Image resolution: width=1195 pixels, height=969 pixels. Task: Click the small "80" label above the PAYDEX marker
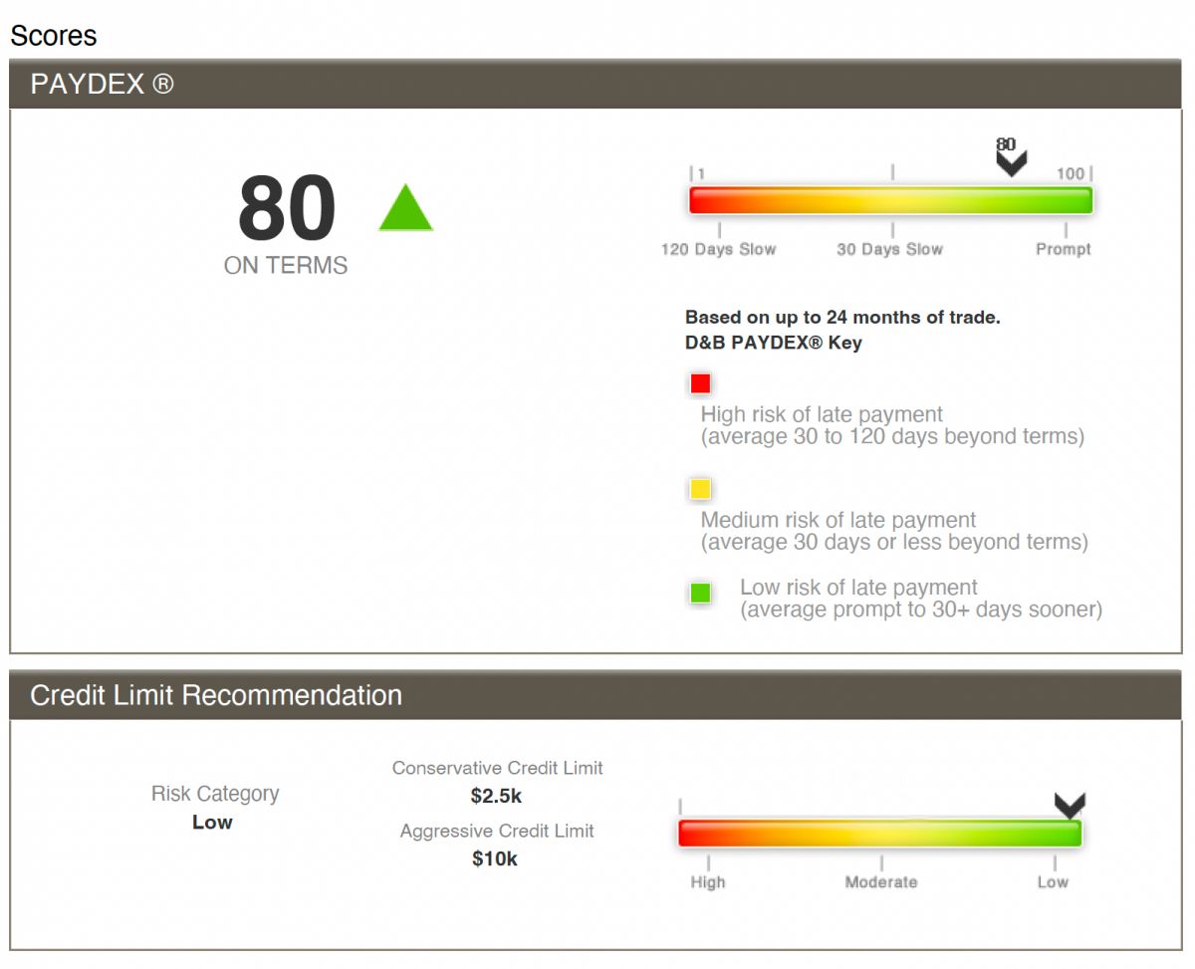[x=1006, y=144]
